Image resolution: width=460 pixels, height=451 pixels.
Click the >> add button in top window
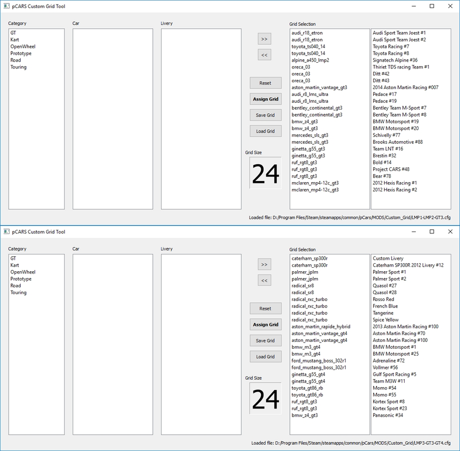point(264,39)
